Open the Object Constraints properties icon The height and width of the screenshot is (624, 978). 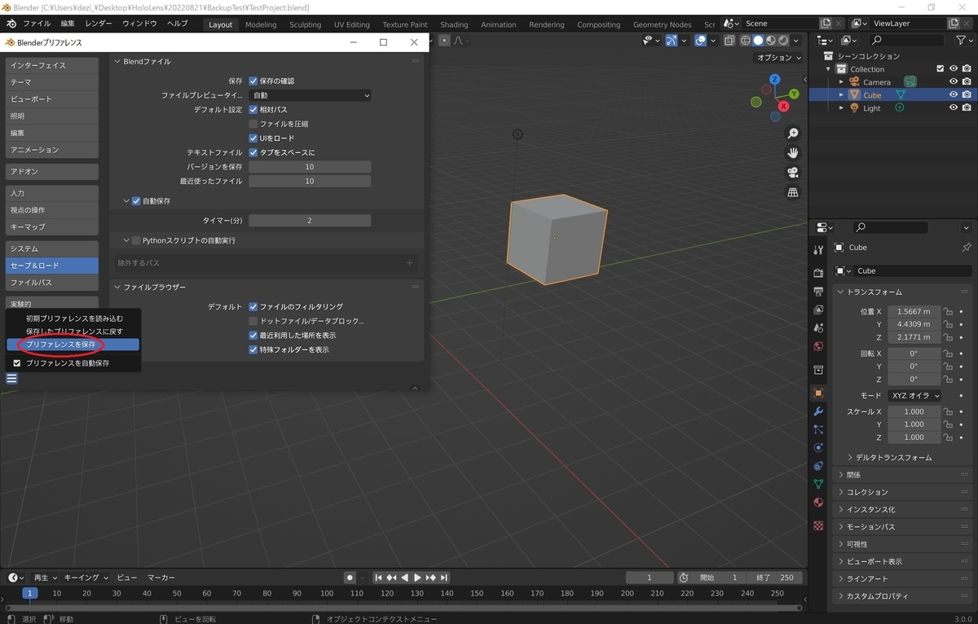[x=818, y=466]
